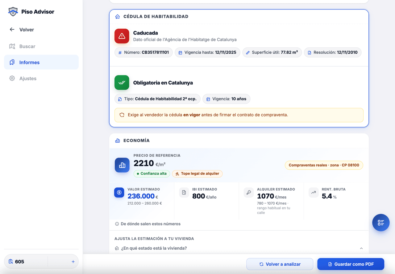The height and width of the screenshot is (274, 395).
Task: Click the red warning icon for Caducada
Action: click(x=122, y=36)
